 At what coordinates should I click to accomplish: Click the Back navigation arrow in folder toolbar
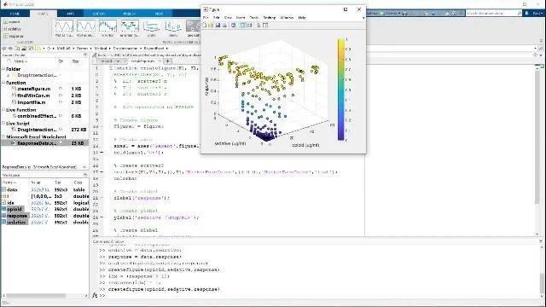4,49
